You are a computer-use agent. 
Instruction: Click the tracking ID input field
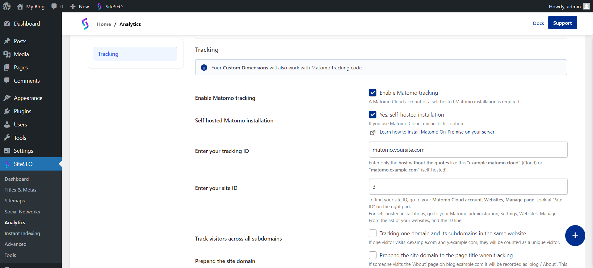tap(468, 150)
